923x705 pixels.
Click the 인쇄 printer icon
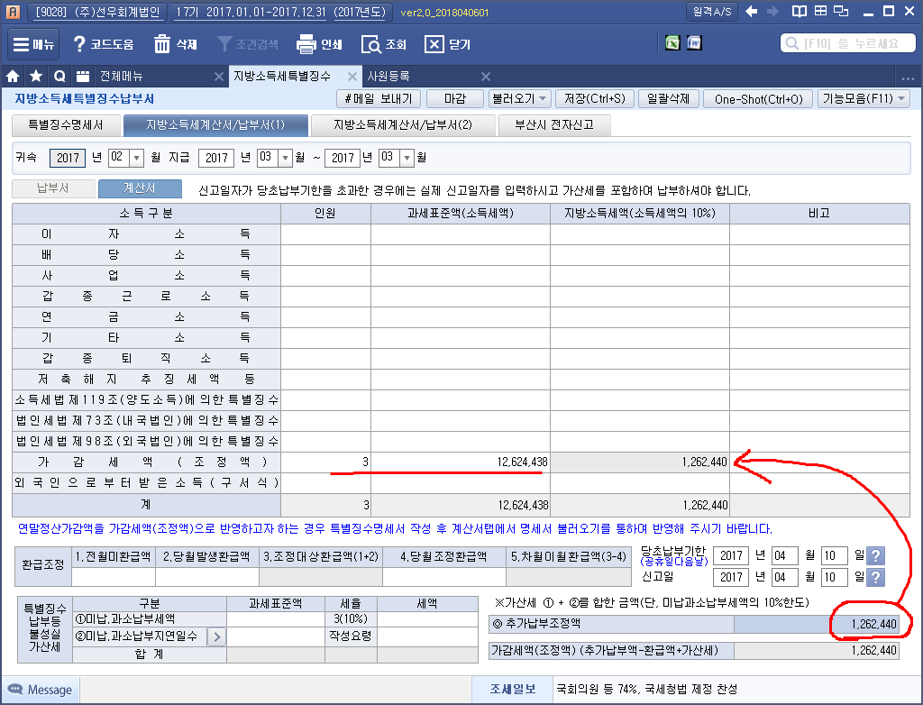(306, 44)
